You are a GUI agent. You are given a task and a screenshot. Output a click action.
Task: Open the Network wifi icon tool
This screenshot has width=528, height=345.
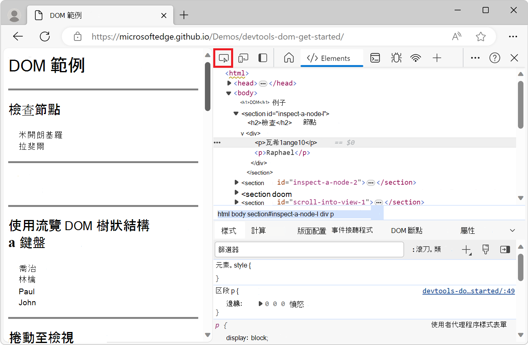[x=415, y=58]
